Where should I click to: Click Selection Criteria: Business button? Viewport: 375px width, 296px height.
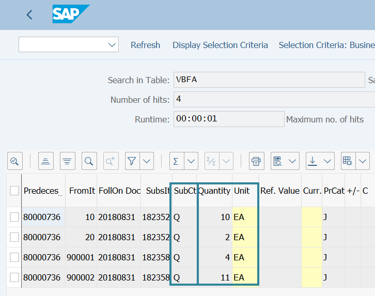coord(326,45)
